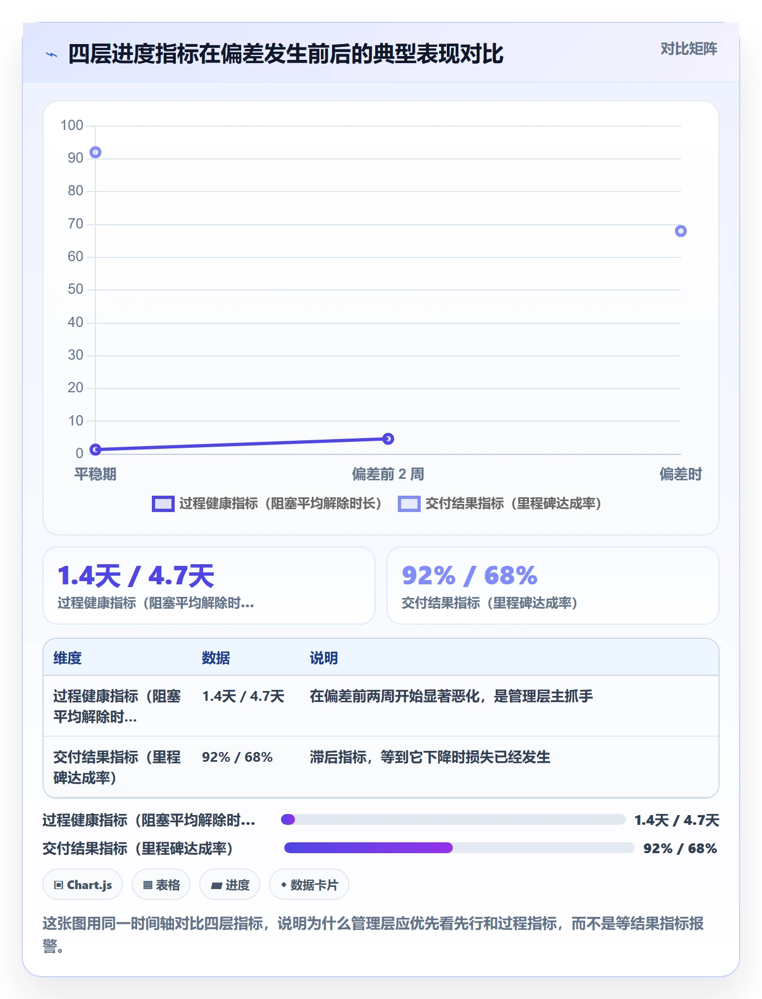The image size is (762, 999).
Task: Click the 交付结果指标 progress bar
Action: 459,848
